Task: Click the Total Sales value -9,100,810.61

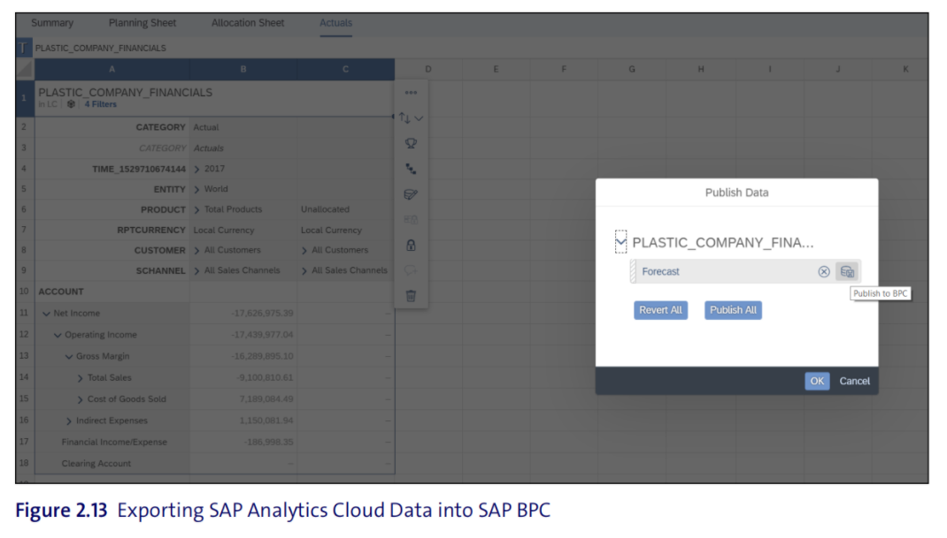Action: click(x=265, y=377)
